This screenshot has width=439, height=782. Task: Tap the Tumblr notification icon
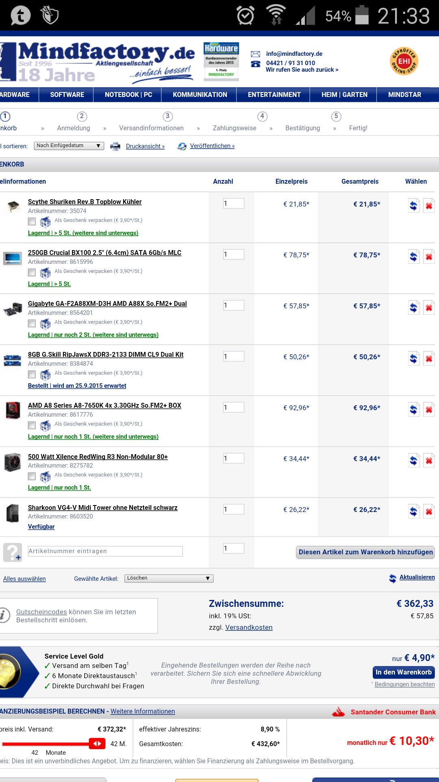tap(20, 15)
